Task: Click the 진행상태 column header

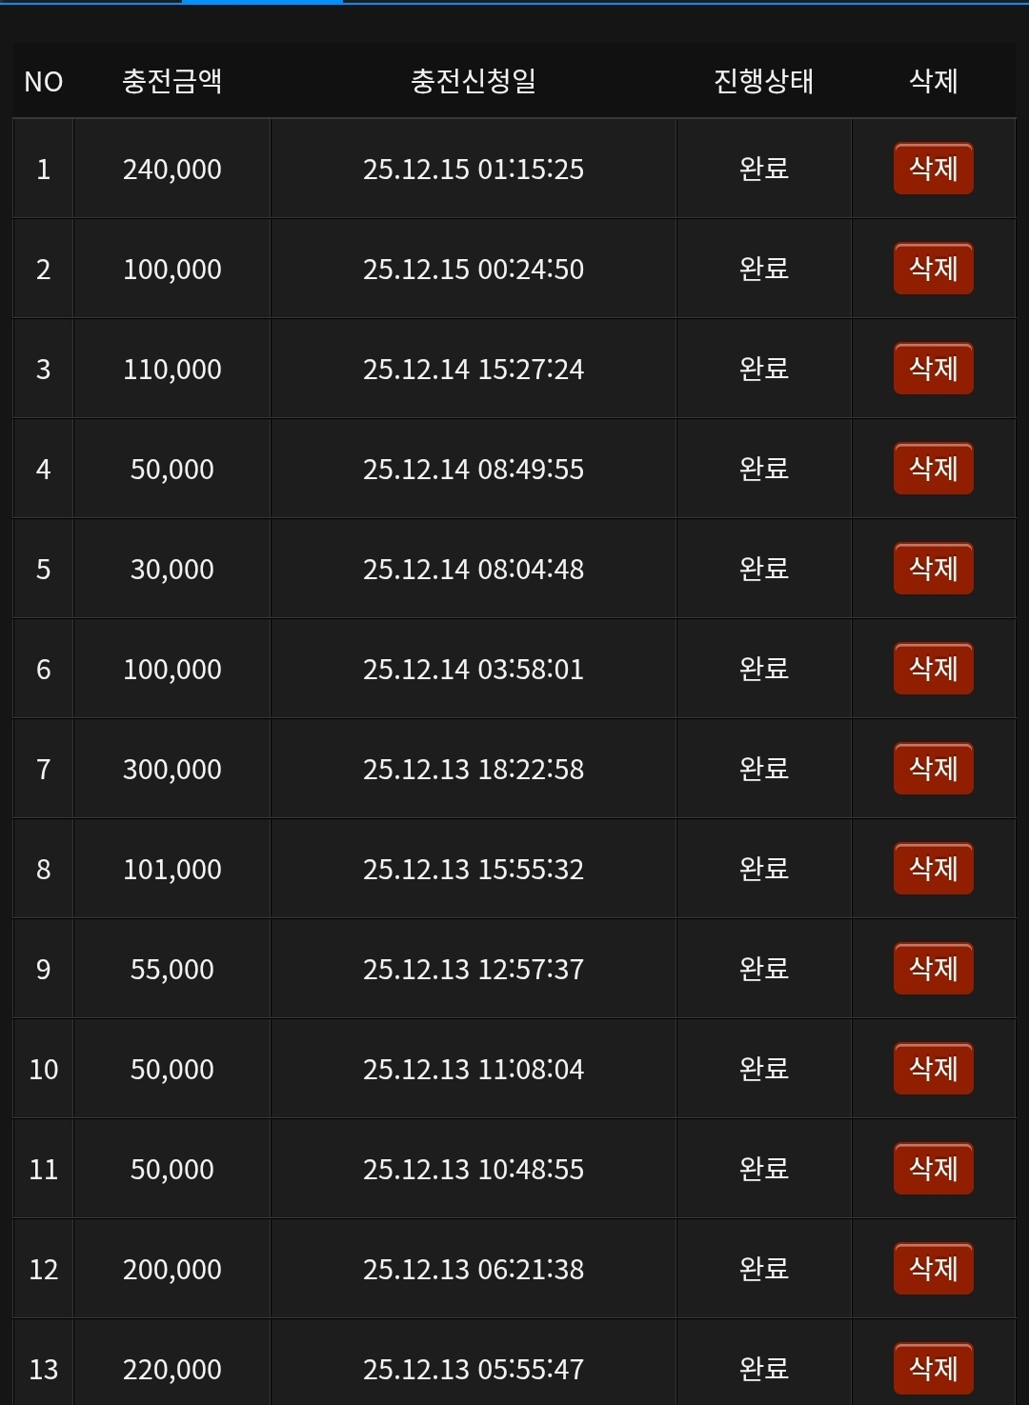Action: point(763,81)
